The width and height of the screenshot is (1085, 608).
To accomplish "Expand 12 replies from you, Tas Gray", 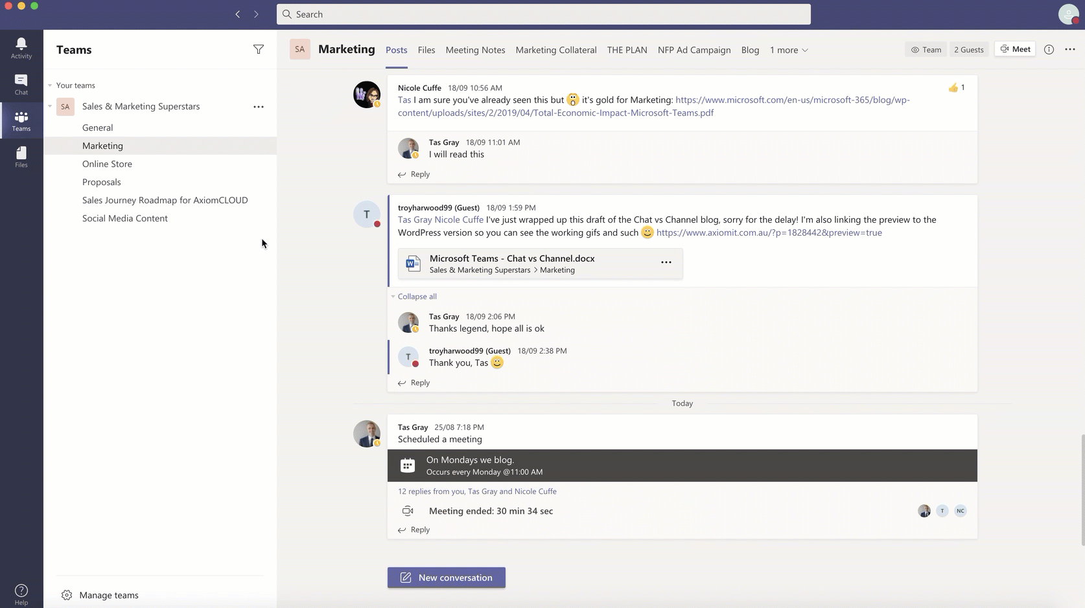I will tap(477, 491).
